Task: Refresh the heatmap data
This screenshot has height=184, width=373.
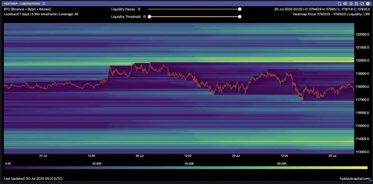Action: coord(340,3)
